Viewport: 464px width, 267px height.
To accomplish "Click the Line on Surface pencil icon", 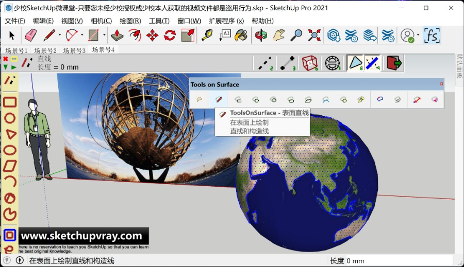I will tap(219, 99).
